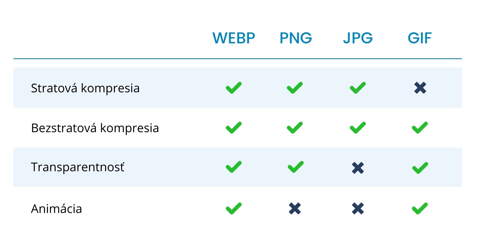Click the JPG animation cross icon
Image resolution: width=482 pixels, height=252 pixels.
358,209
